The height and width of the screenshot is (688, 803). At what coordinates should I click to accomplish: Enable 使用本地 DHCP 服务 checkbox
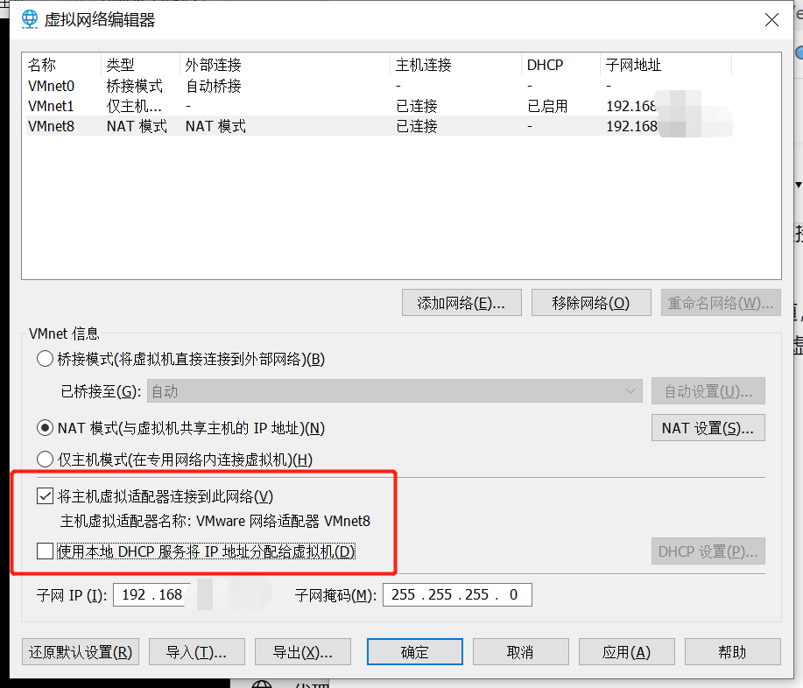[x=45, y=551]
